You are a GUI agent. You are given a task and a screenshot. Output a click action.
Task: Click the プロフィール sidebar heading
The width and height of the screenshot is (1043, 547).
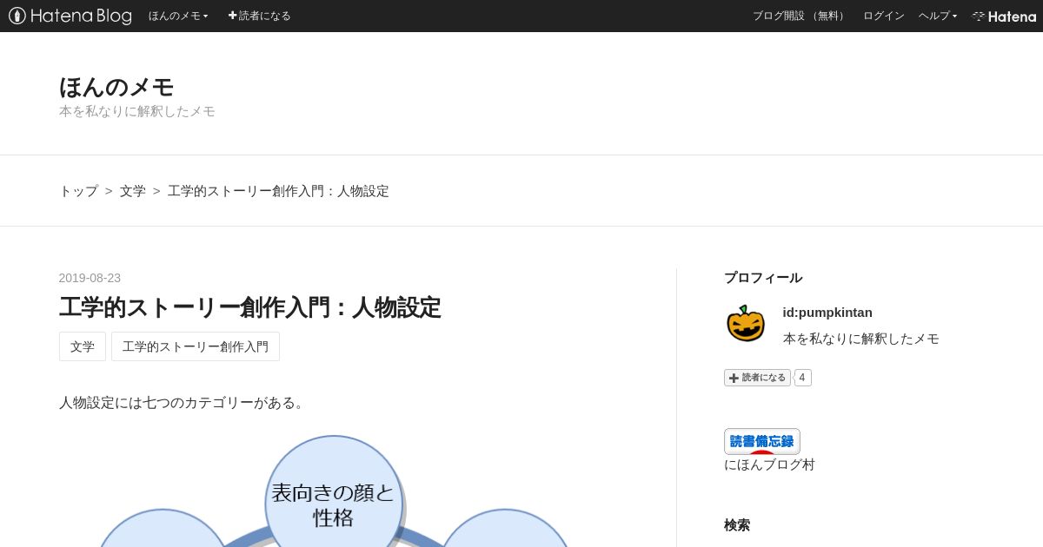(763, 278)
